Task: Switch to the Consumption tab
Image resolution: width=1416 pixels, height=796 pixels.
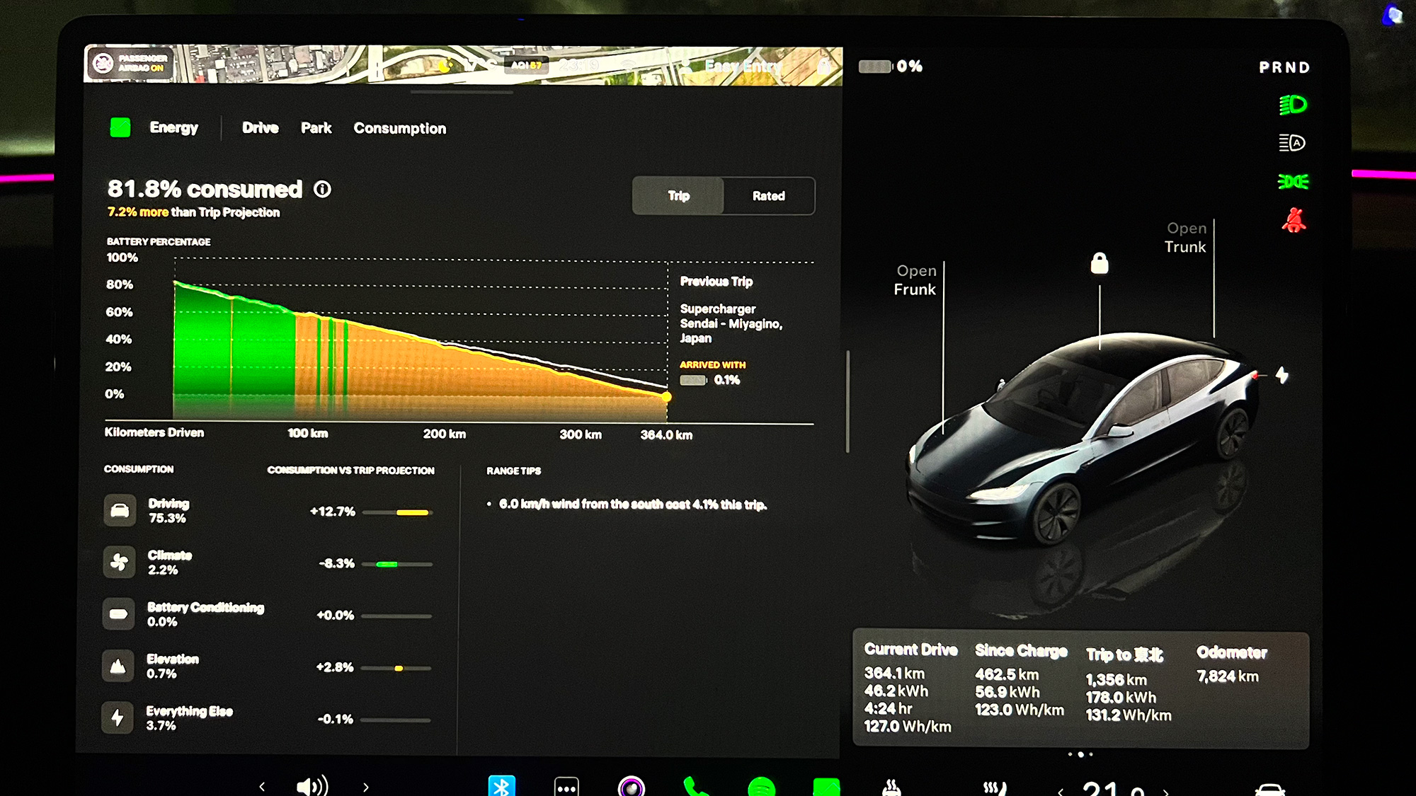Action: [399, 128]
